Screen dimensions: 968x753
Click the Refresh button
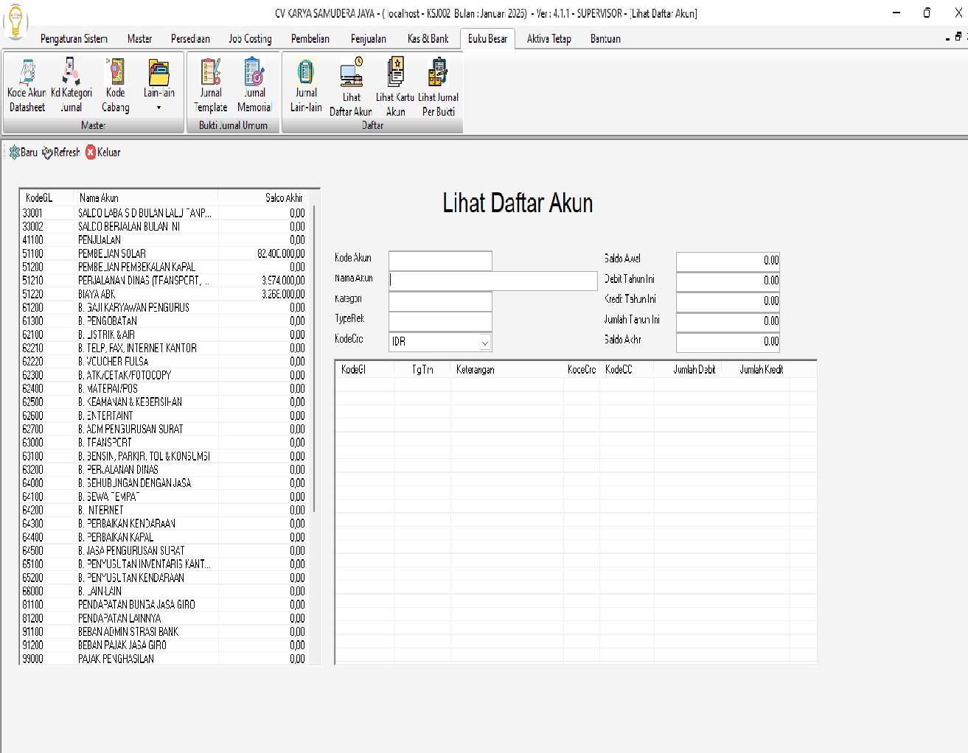(x=61, y=153)
